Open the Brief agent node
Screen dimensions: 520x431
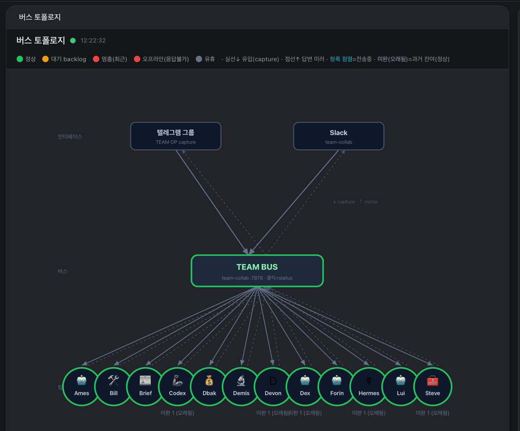[145, 387]
